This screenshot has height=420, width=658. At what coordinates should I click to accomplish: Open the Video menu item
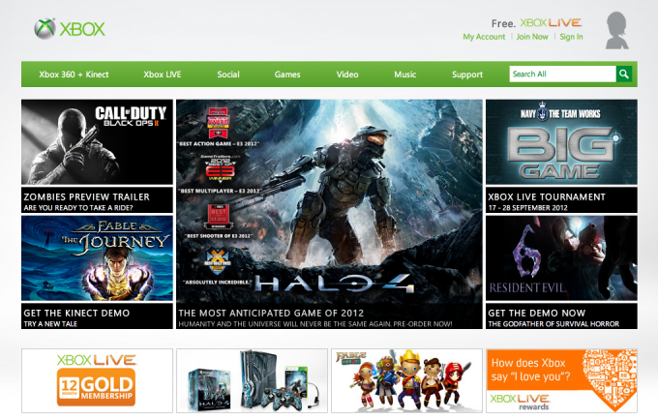347,75
